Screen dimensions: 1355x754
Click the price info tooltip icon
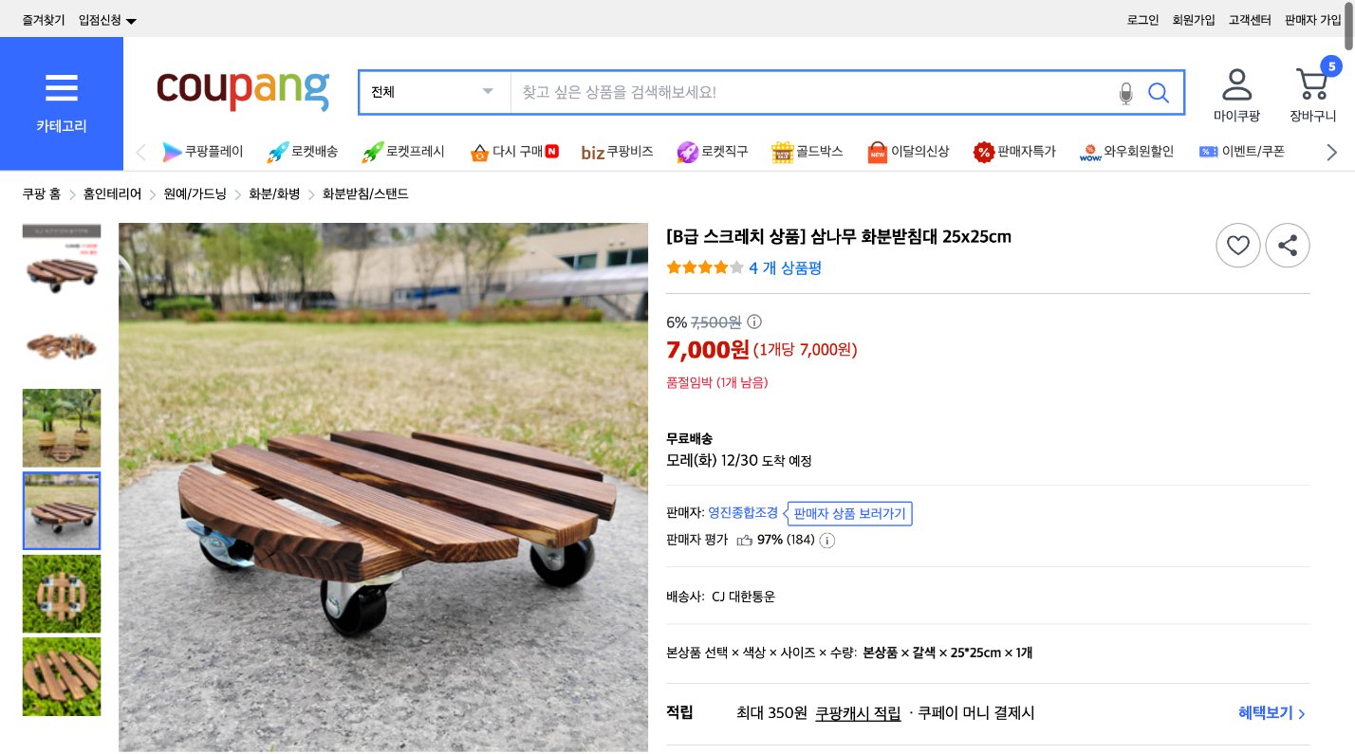point(754,322)
